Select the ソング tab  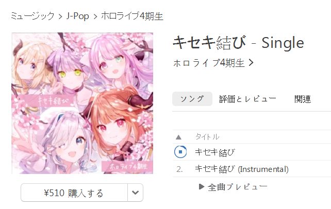coord(192,99)
